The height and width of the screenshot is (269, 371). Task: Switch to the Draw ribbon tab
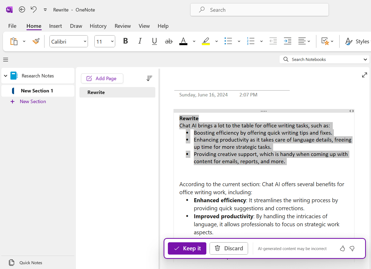(x=76, y=26)
